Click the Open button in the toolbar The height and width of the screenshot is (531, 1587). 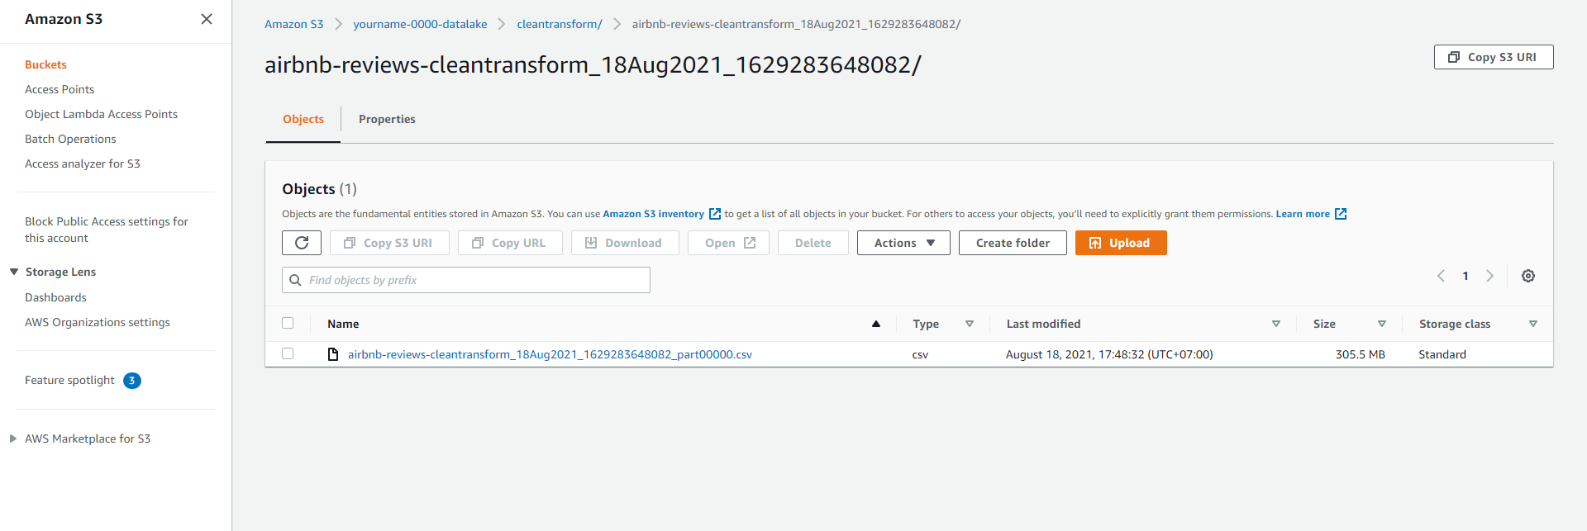click(728, 243)
